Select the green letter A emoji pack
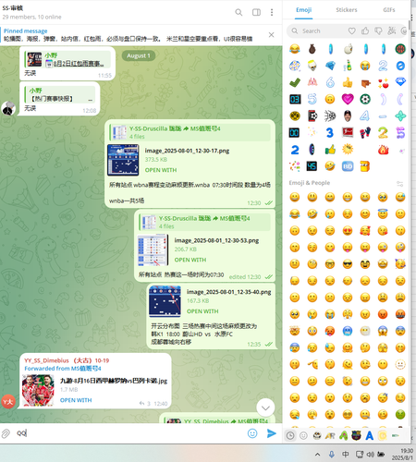The width and height of the screenshot is (416, 462). click(x=343, y=435)
